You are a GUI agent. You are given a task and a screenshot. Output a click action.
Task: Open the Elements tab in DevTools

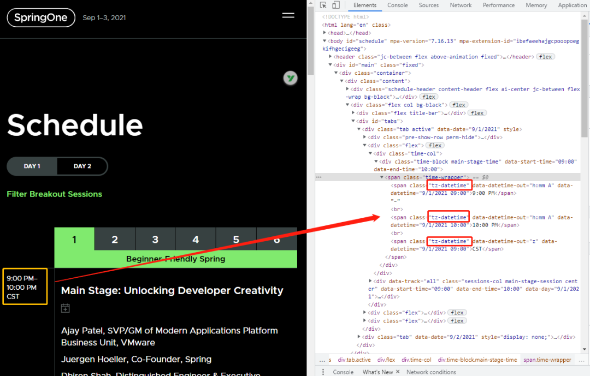[x=364, y=5]
